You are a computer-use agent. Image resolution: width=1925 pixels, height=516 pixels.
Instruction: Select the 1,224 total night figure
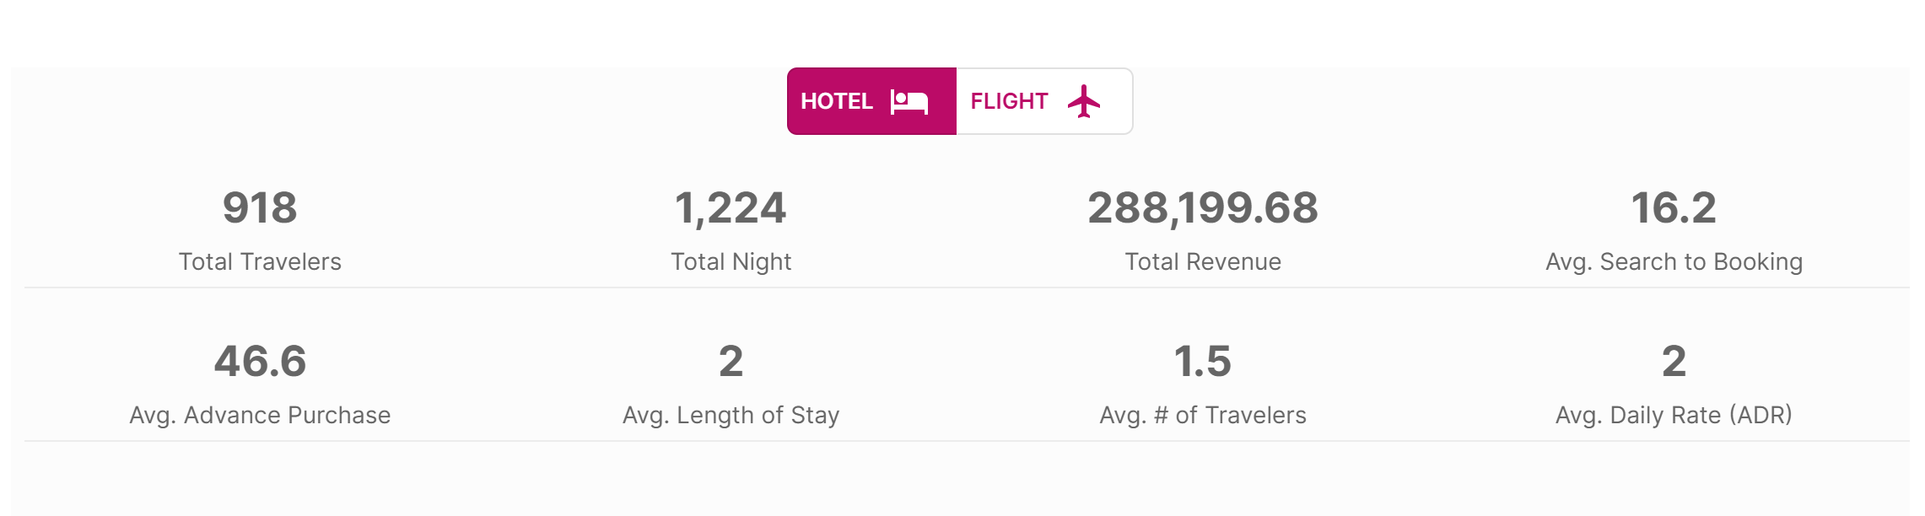pyautogui.click(x=731, y=208)
